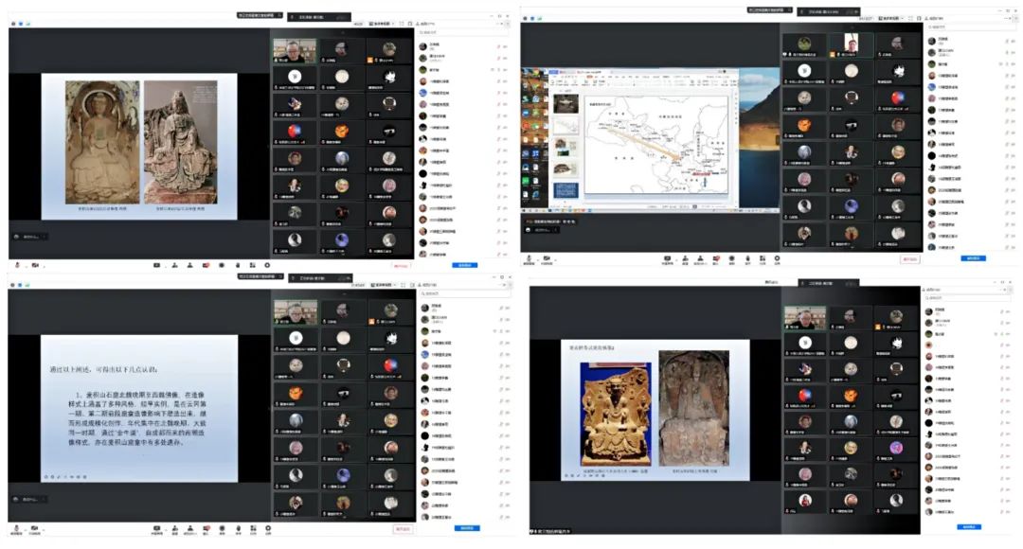Click the red leave meeting button in two-Buddha-statues window
Screen dimensions: 1023x549
click(x=404, y=265)
